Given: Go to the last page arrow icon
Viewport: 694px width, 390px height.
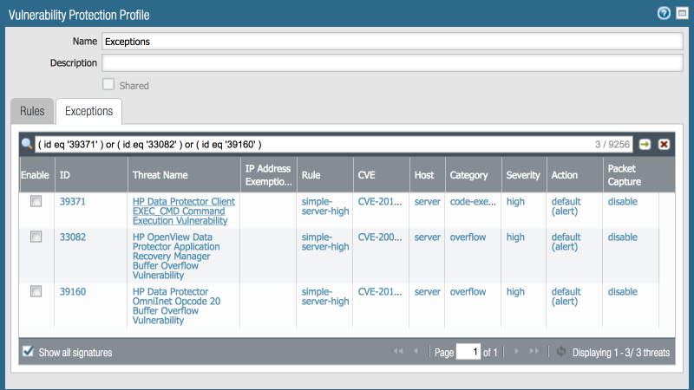Looking at the screenshot, I should pos(534,352).
